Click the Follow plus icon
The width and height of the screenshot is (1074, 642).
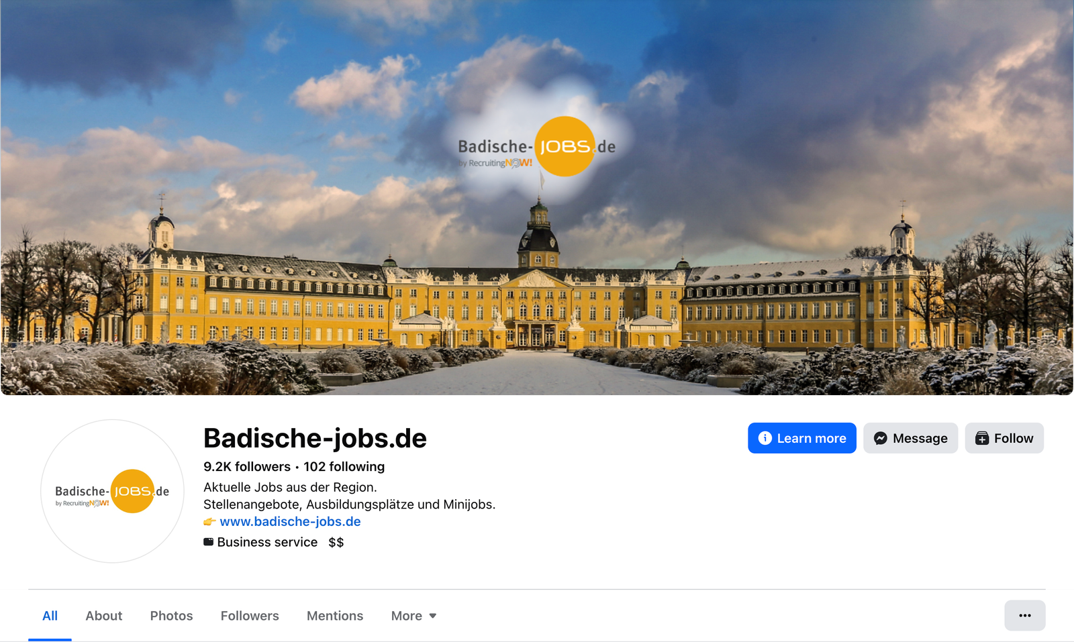tap(982, 438)
